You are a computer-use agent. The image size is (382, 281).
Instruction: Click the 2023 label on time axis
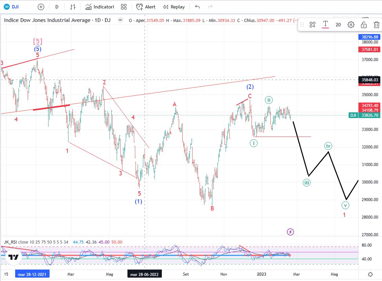tap(261, 274)
